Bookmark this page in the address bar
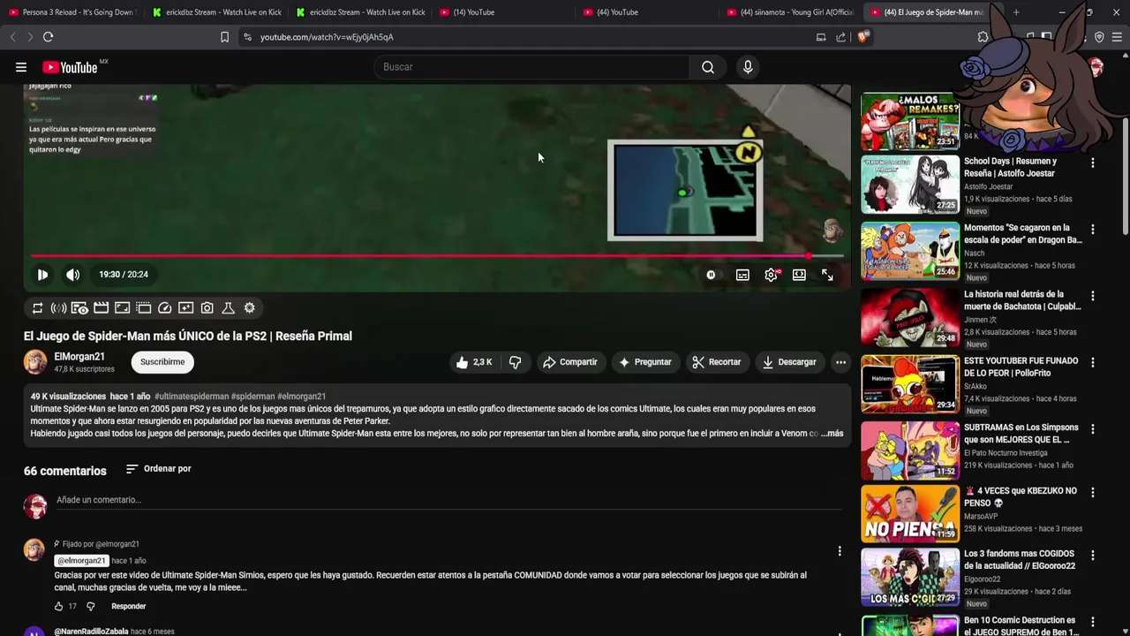The height and width of the screenshot is (636, 1130). [x=224, y=37]
